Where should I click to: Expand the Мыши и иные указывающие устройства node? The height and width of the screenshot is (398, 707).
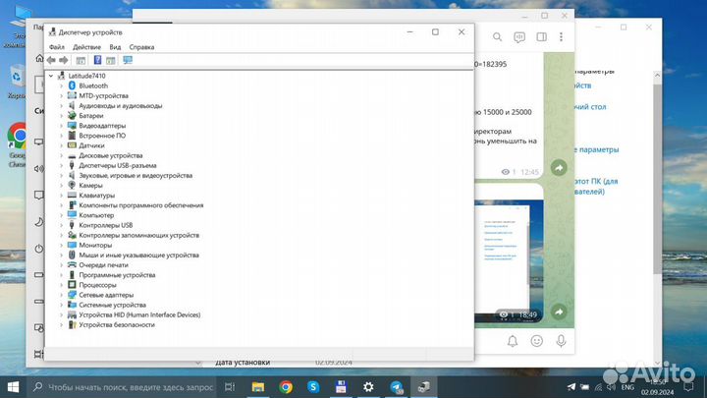point(61,255)
